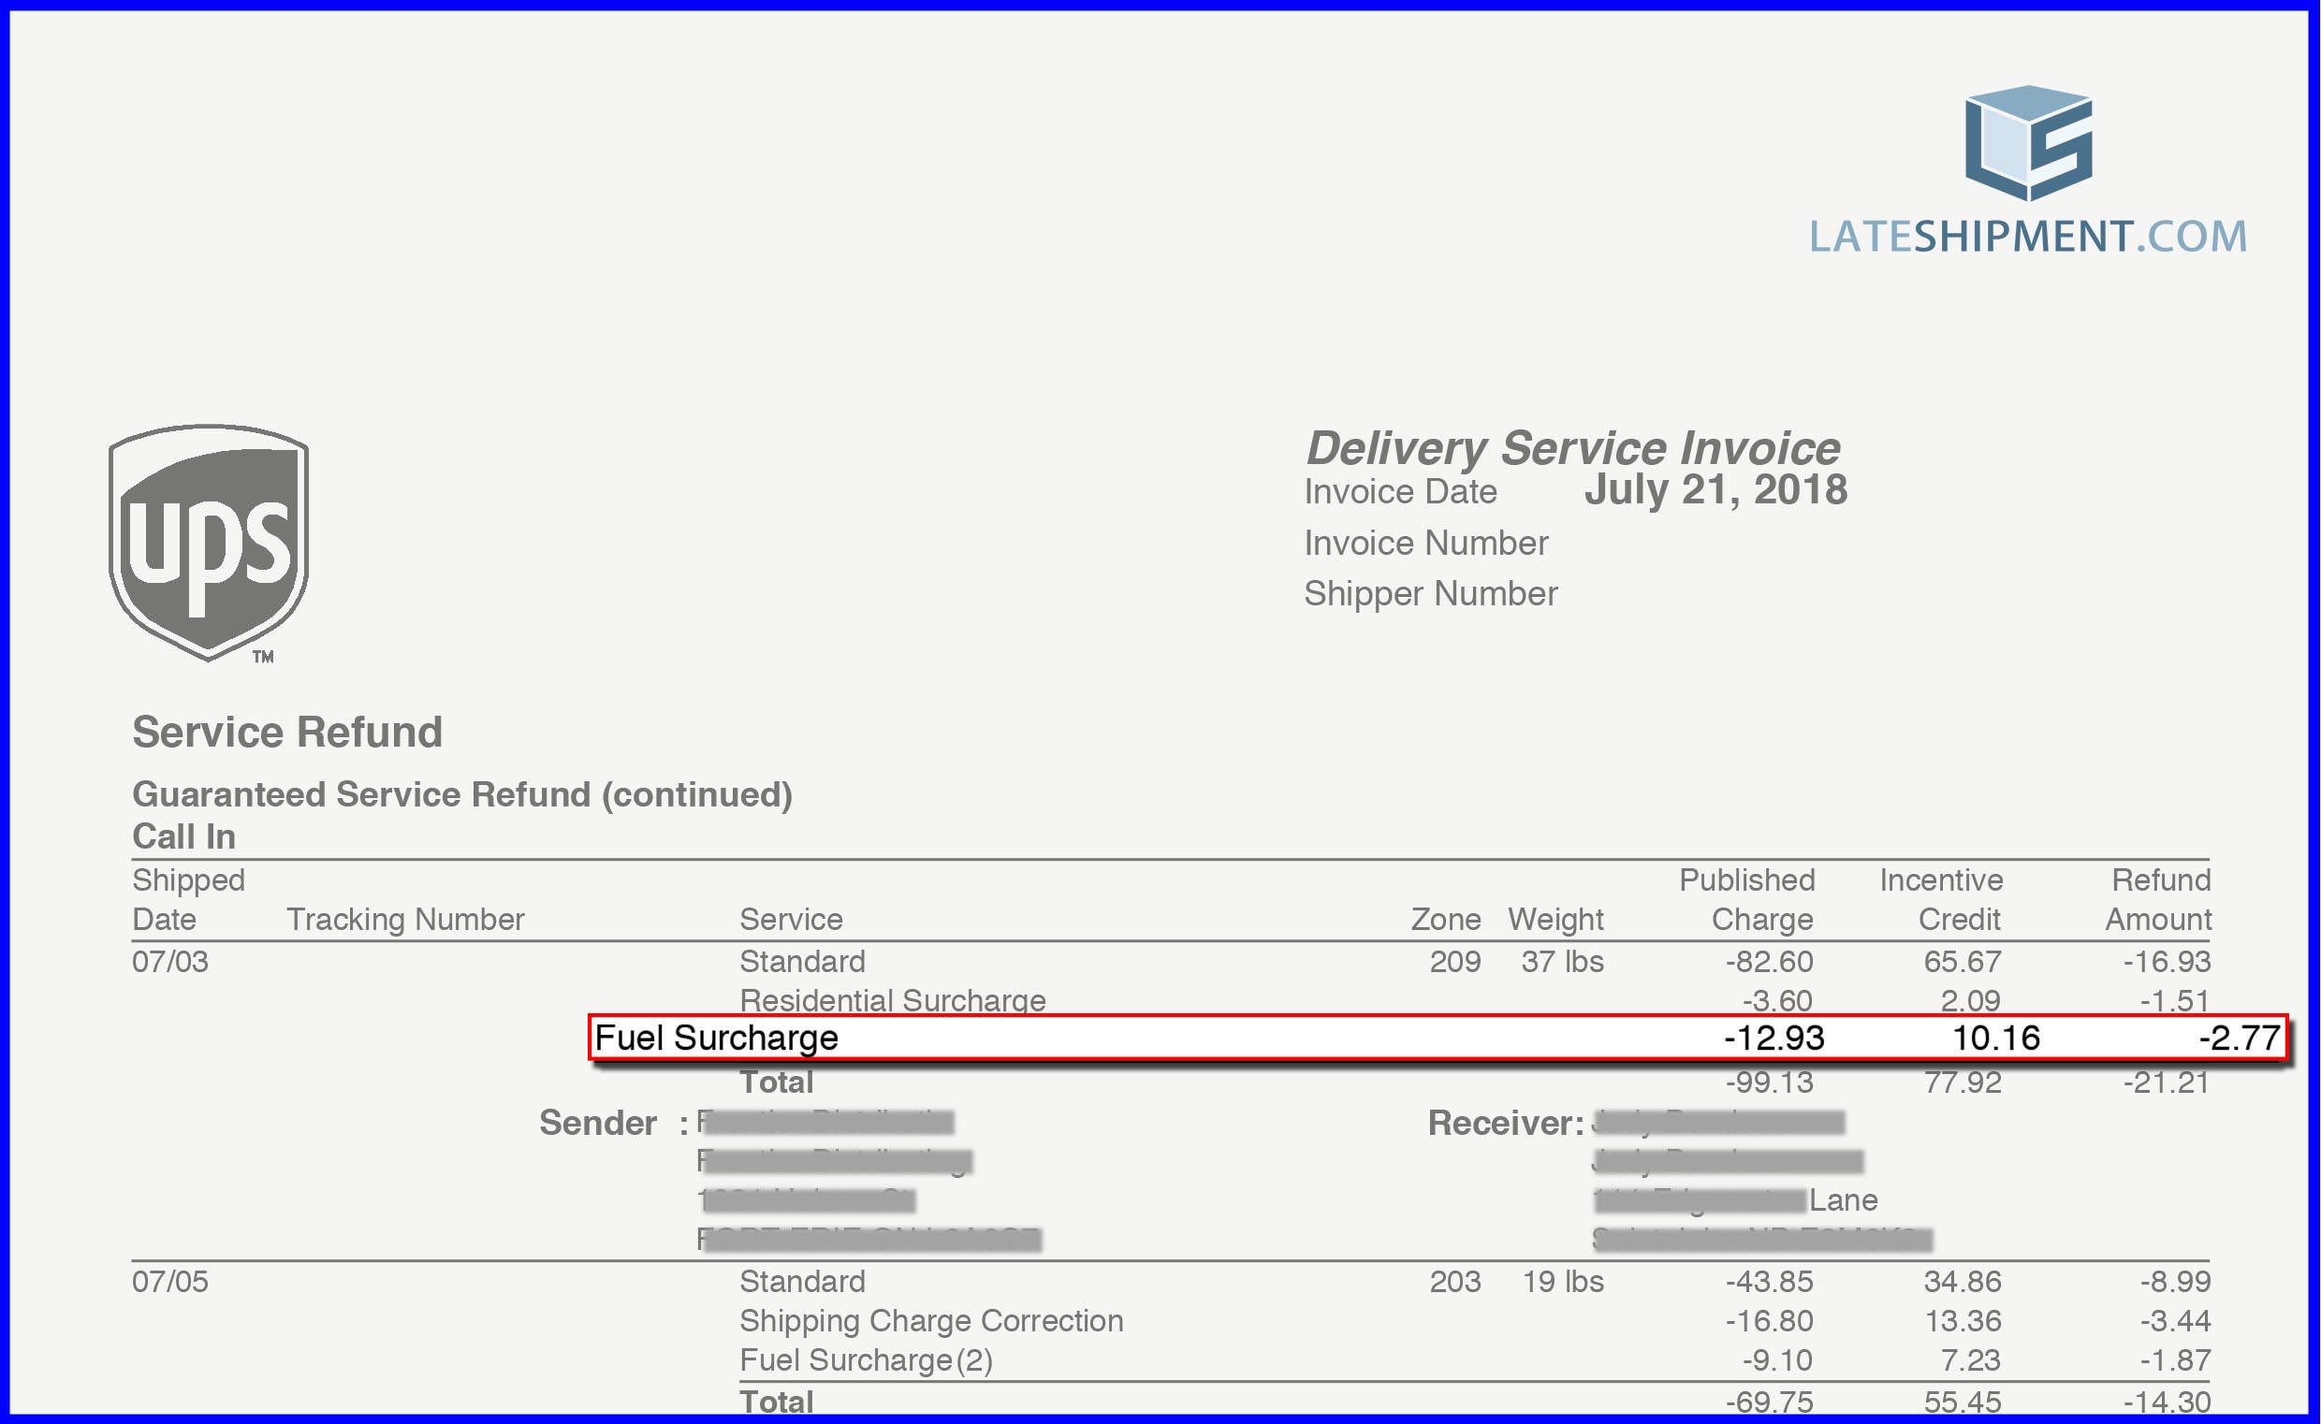Click the LateShipment.com cube logo
The height and width of the screenshot is (1424, 2321).
2029,143
